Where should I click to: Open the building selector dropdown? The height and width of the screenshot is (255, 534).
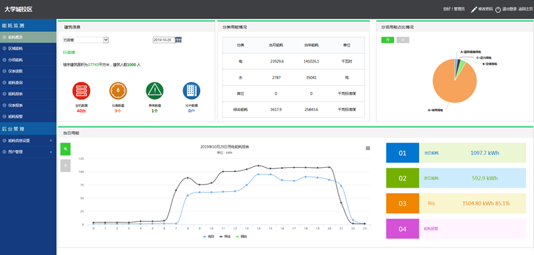(x=85, y=40)
